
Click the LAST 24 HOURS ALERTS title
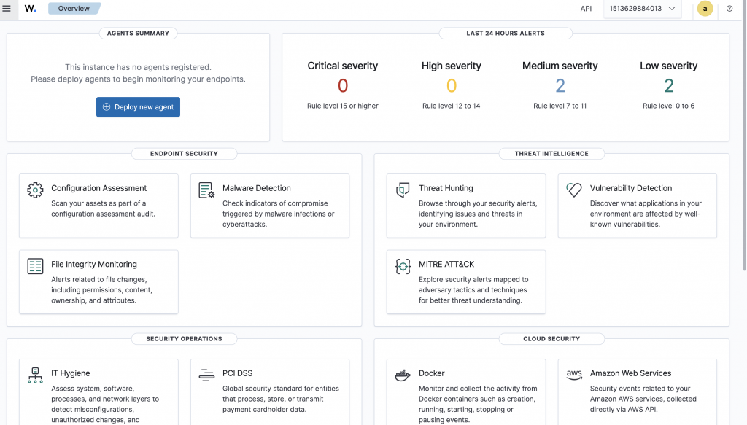506,34
